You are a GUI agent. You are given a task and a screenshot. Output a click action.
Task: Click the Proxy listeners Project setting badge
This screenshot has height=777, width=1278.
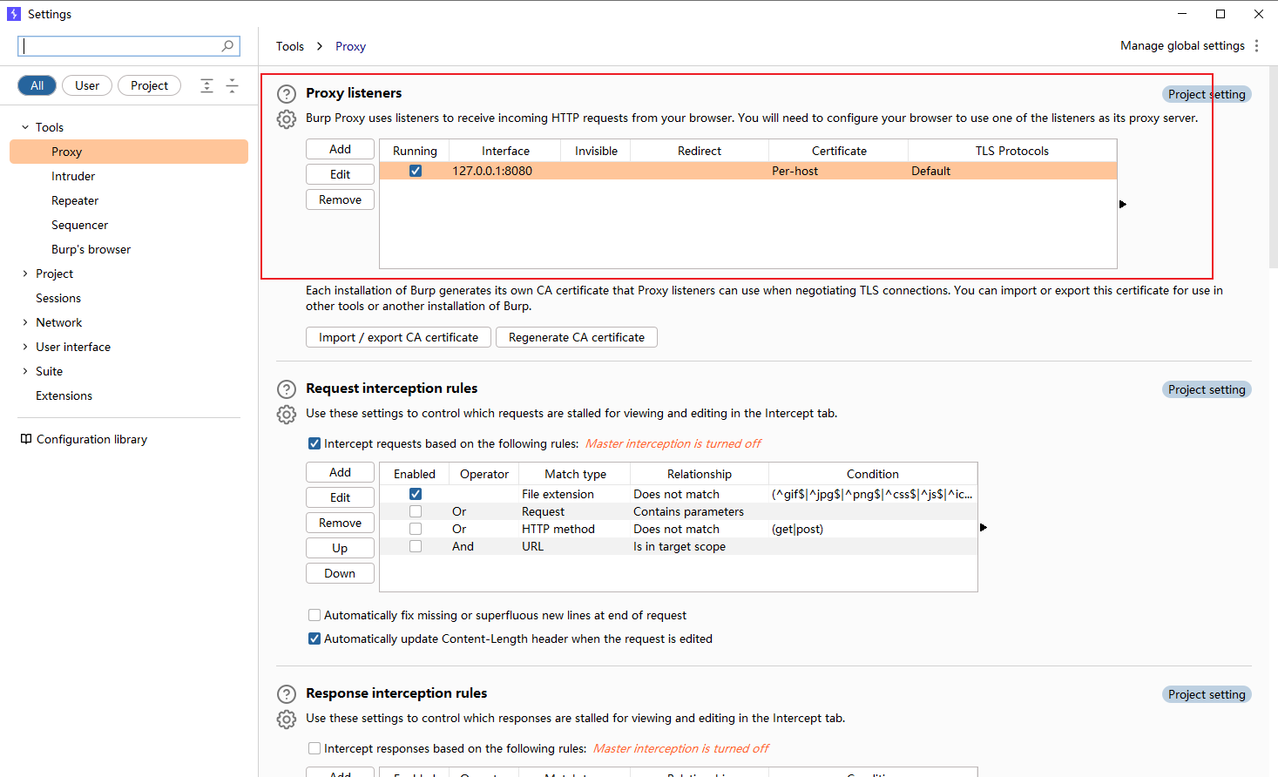[1207, 94]
